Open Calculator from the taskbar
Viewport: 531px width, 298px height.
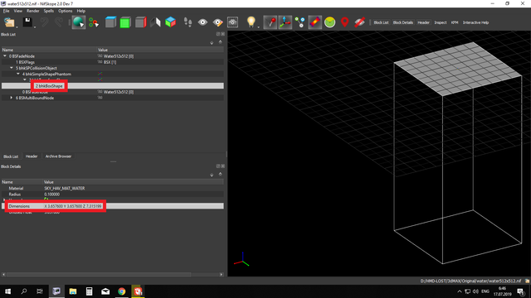pyautogui.click(x=89, y=291)
